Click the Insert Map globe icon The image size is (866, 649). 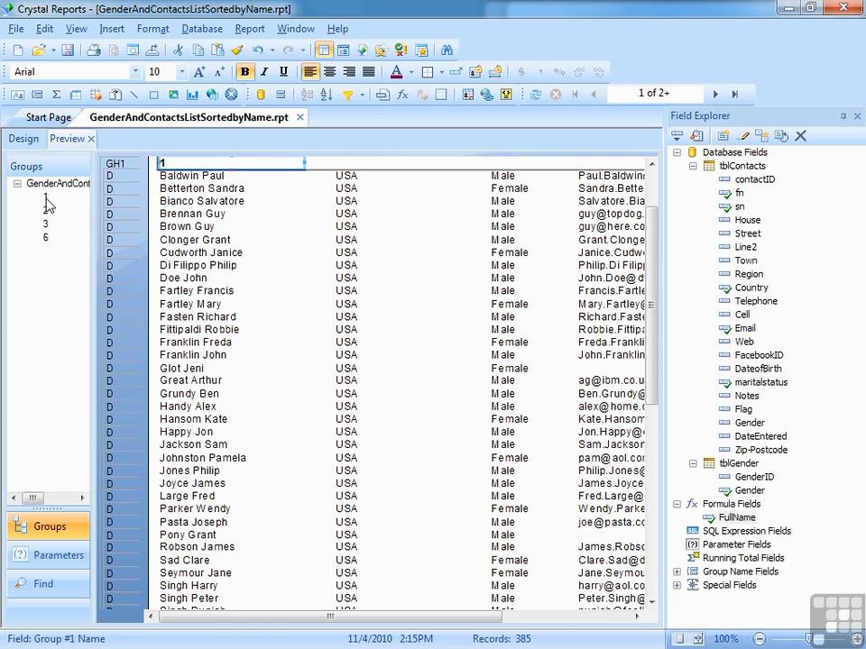[212, 95]
